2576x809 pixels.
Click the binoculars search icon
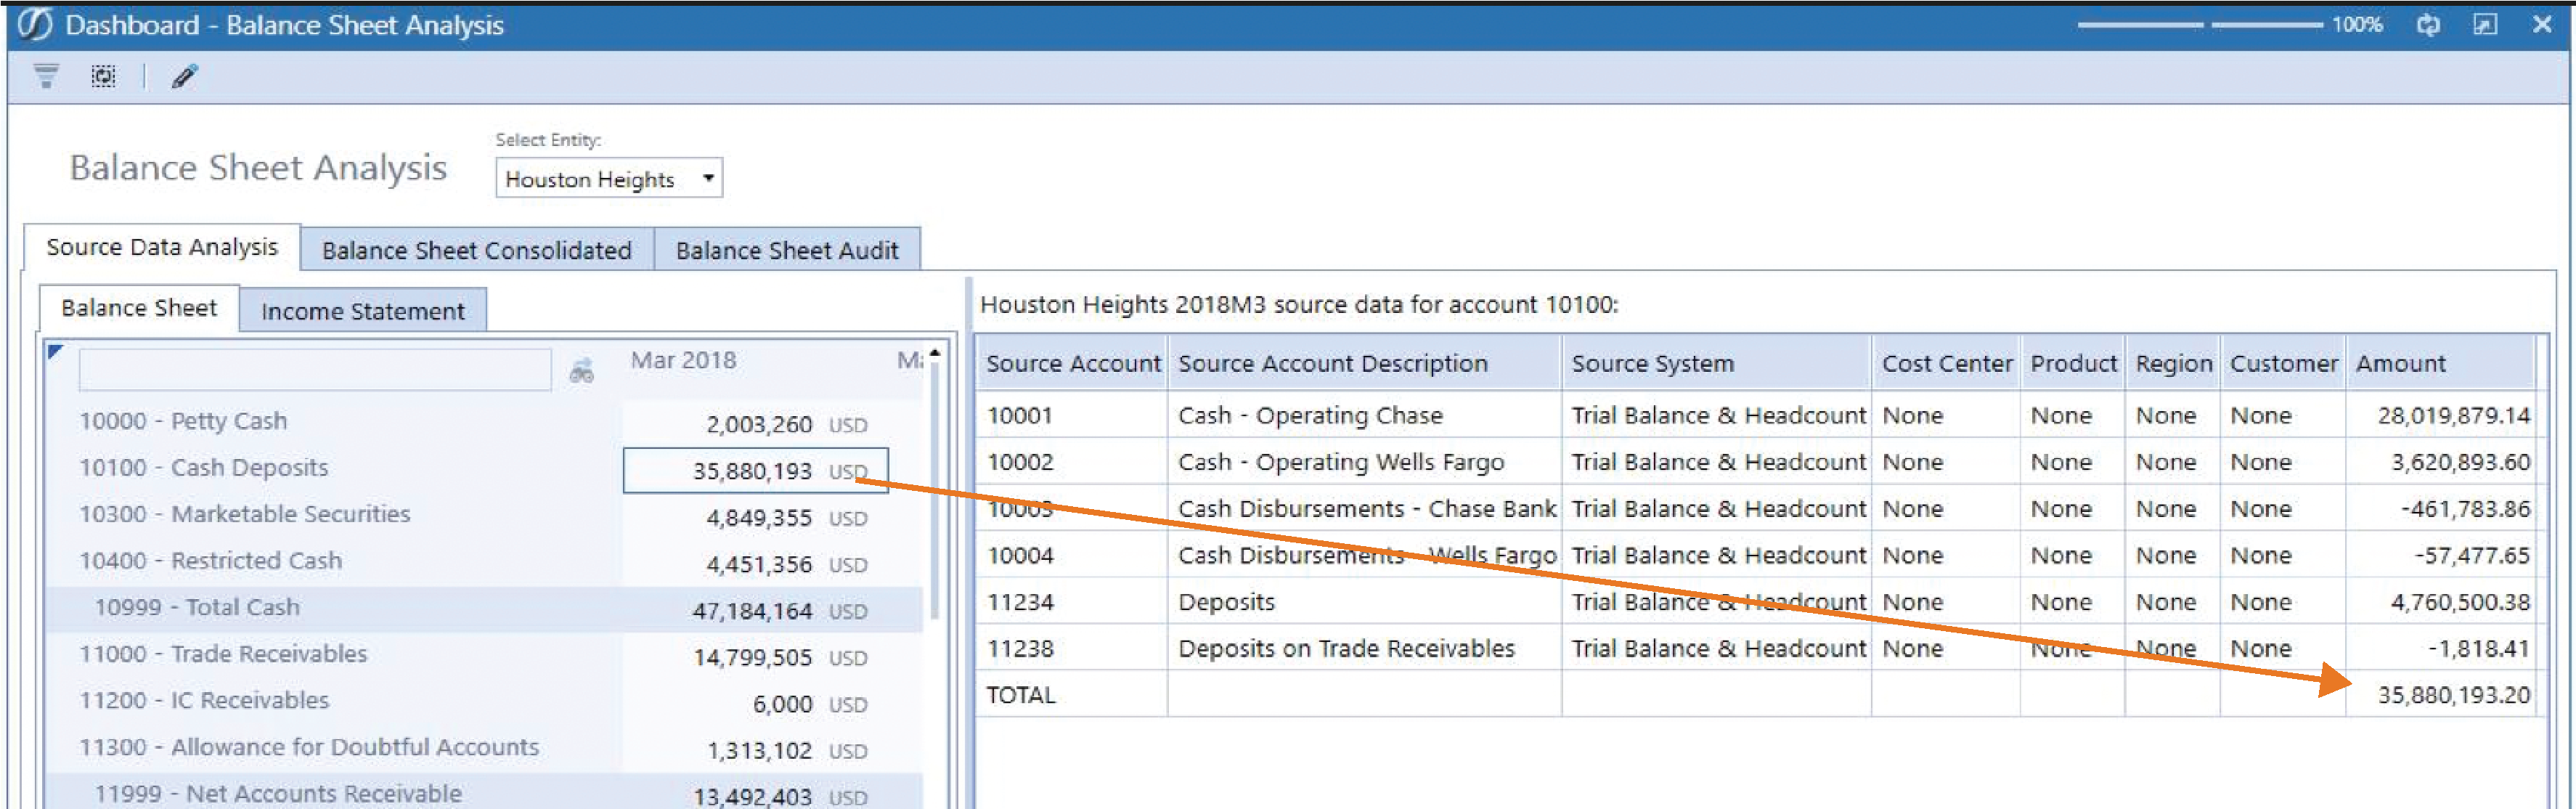click(581, 372)
